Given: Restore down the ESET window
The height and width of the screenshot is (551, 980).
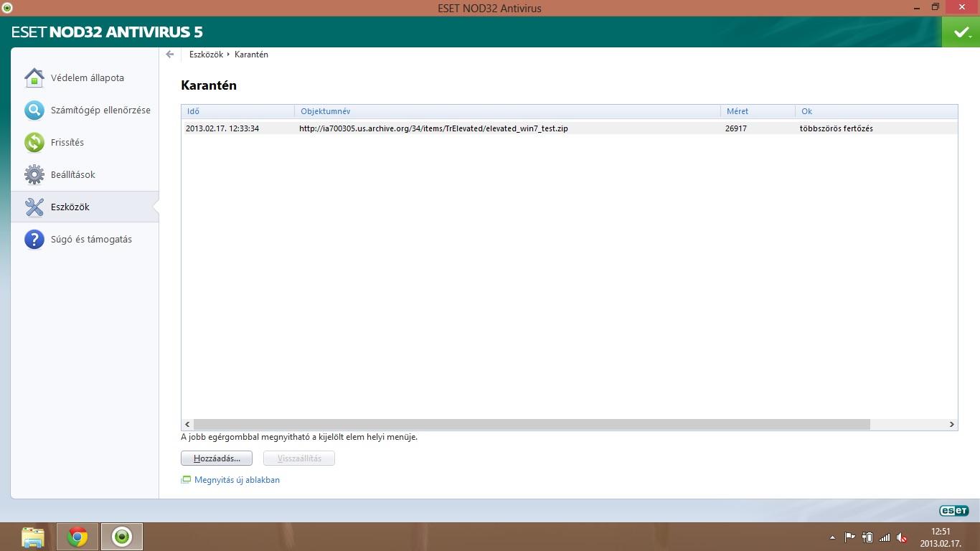Looking at the screenshot, I should point(936,8).
